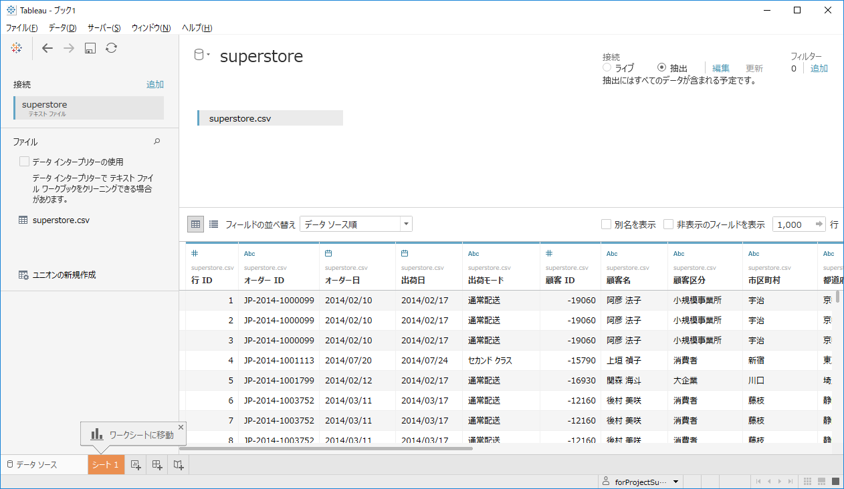
Task: Click the superstore.csv table on canvas
Action: 270,118
